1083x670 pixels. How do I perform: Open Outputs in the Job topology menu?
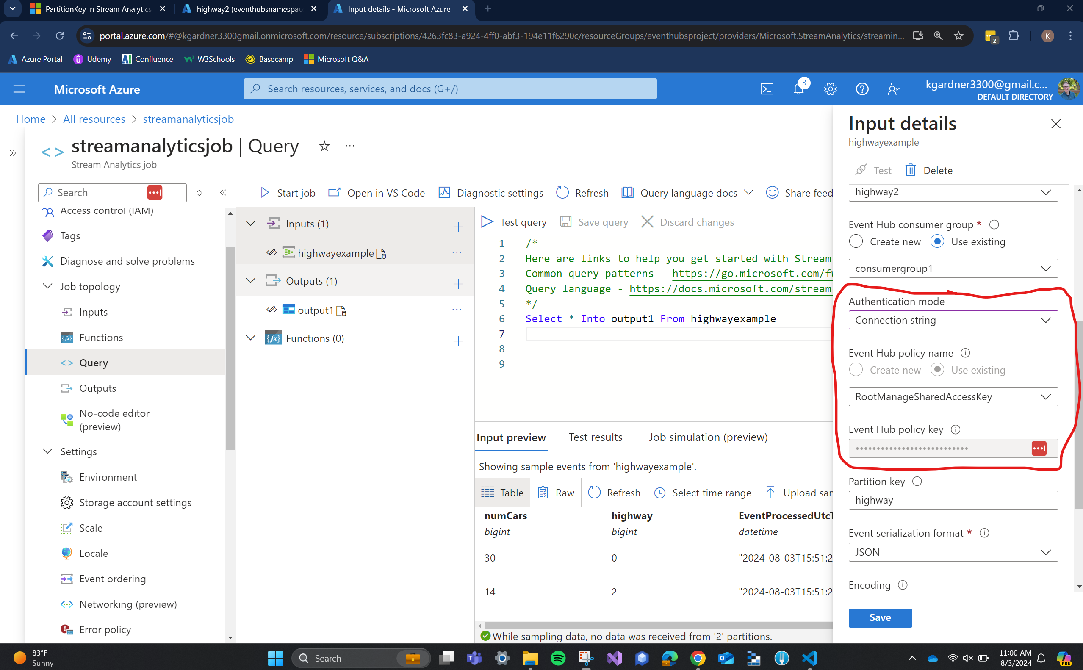coord(97,388)
